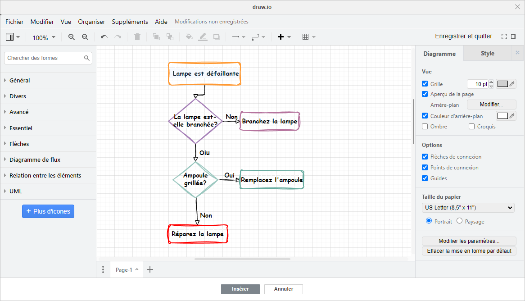The image size is (525, 301).
Task: Open the freehand pencil drawing tool
Action: point(203,36)
